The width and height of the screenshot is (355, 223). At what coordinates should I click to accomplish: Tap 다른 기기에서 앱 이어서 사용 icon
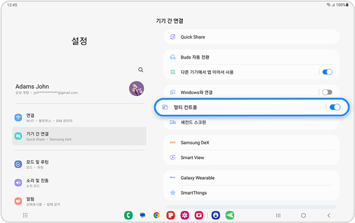click(173, 72)
